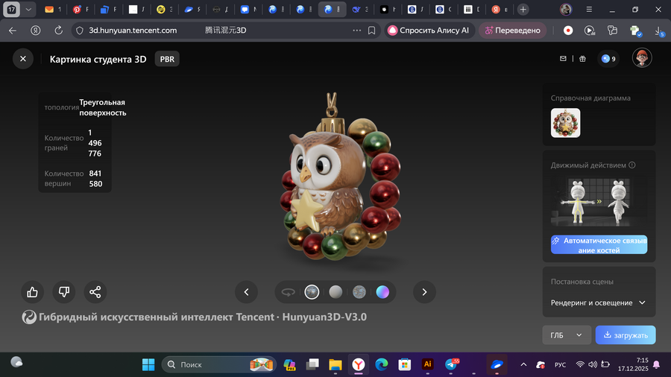Switch to the grey untextured material view
This screenshot has width=671, height=377.
(x=335, y=292)
